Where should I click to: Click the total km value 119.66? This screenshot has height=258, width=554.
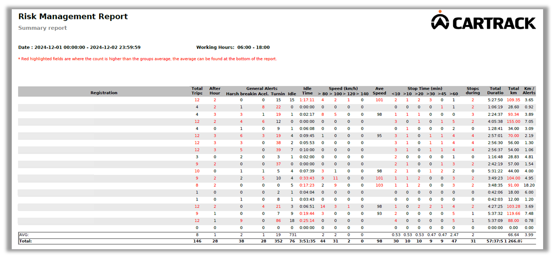513,214
